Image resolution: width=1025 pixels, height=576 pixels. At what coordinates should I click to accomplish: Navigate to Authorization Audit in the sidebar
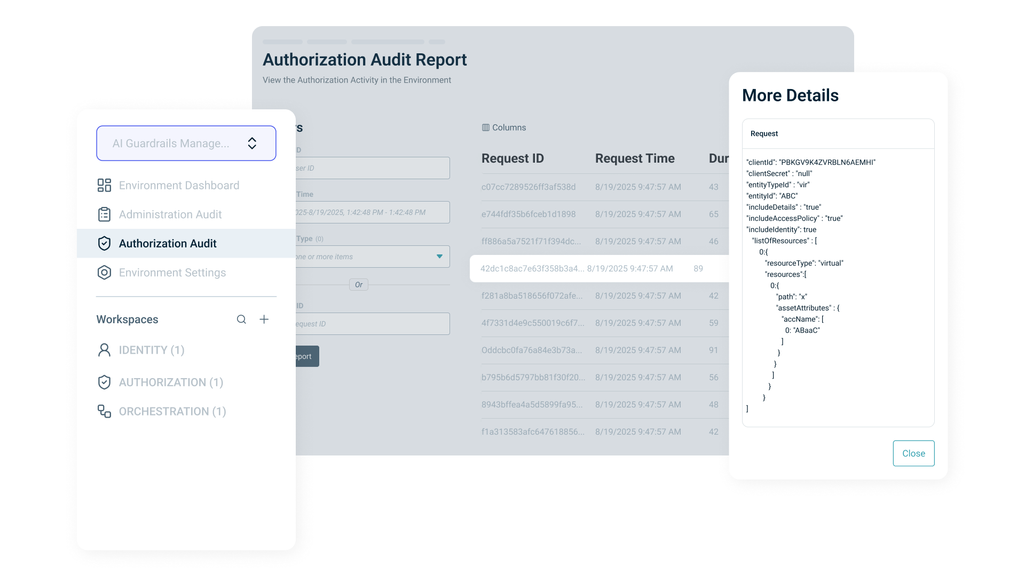pos(167,243)
